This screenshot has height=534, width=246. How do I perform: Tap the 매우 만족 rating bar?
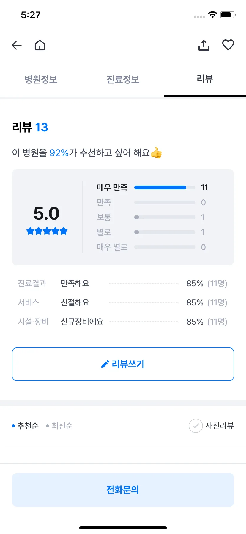[x=165, y=187]
